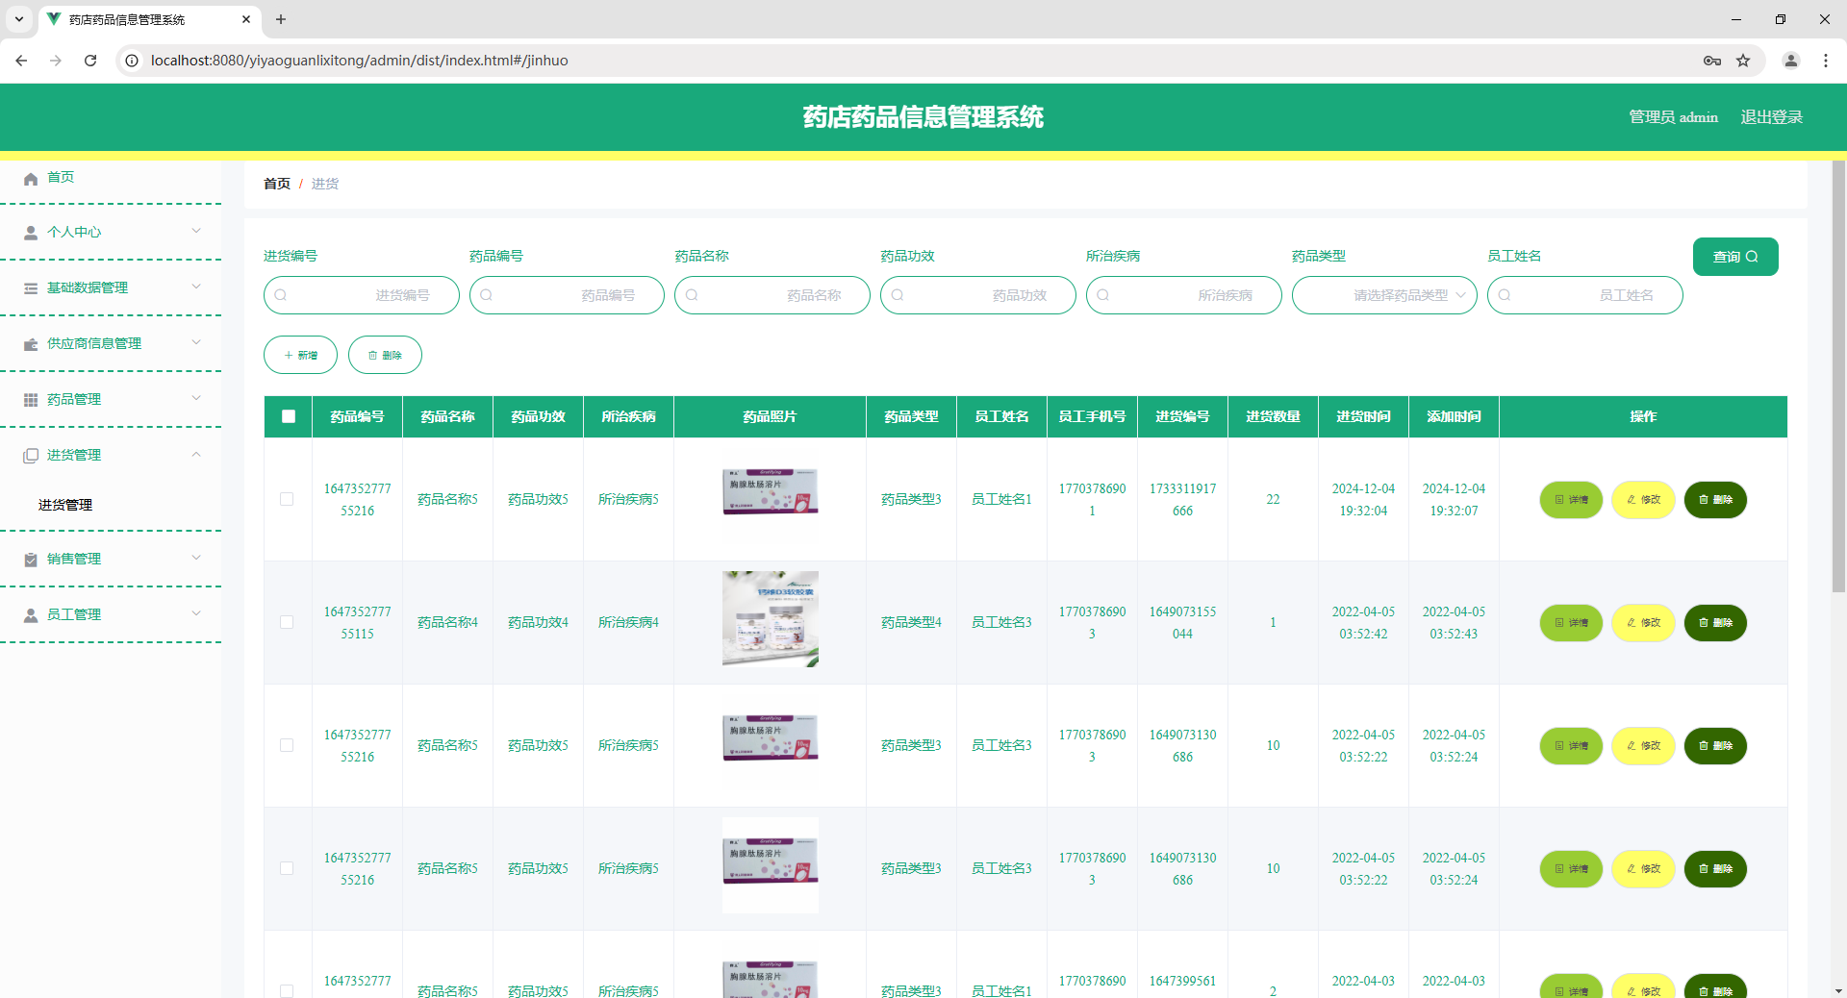The image size is (1847, 998).
Task: Click search icon in 药品功效 field
Action: [898, 295]
